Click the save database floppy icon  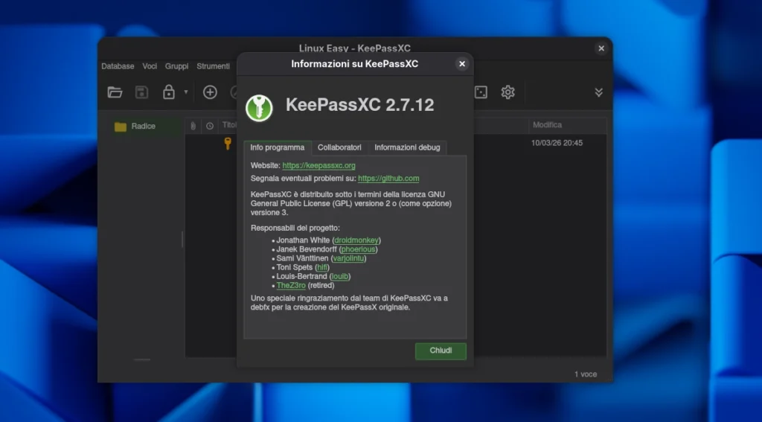click(141, 92)
